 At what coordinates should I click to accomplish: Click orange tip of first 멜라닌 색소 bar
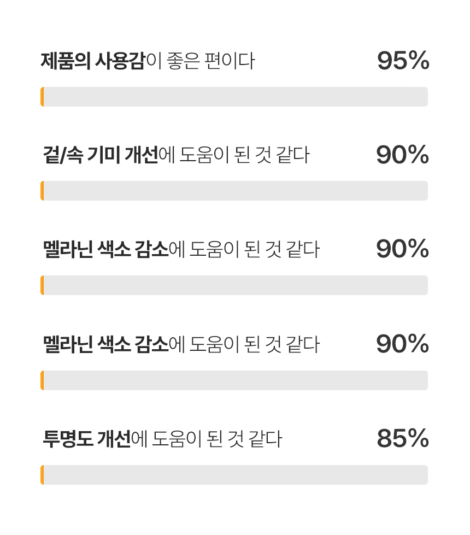click(42, 285)
